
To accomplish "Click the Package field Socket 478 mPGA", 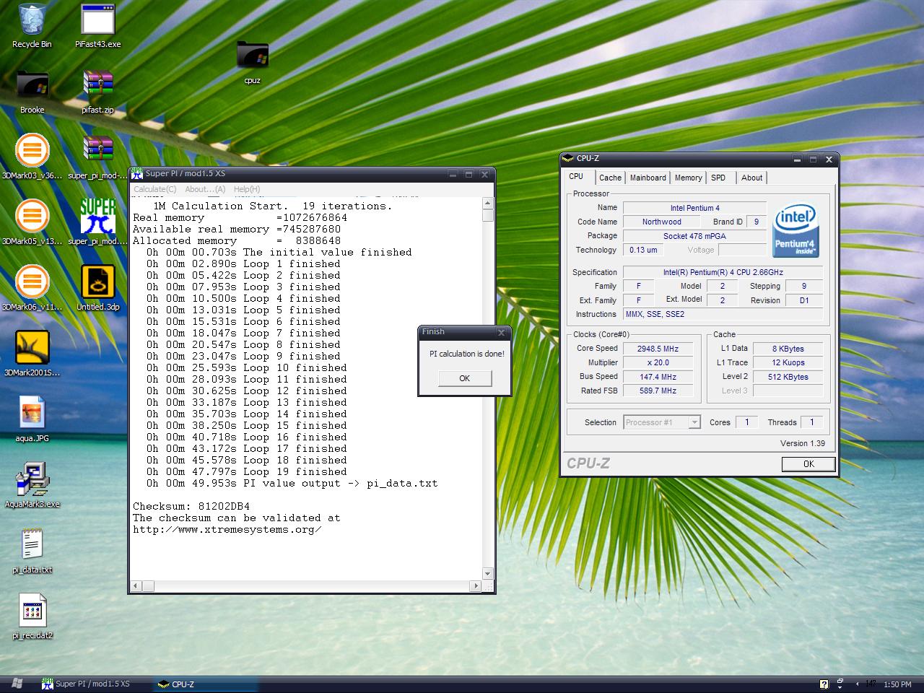I will (694, 236).
